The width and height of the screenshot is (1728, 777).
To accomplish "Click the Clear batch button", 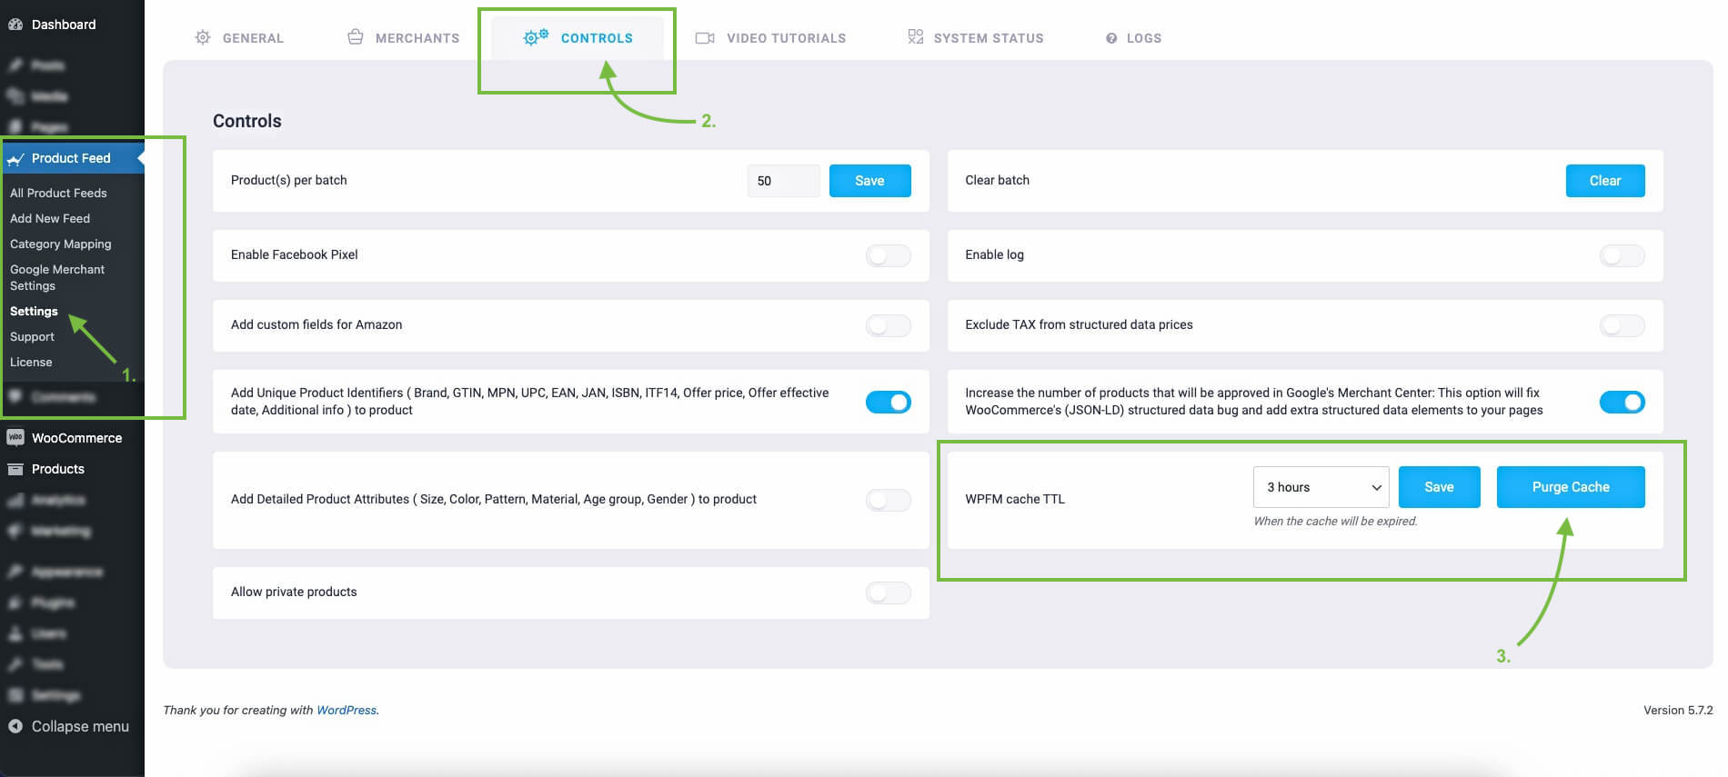I will [1605, 181].
